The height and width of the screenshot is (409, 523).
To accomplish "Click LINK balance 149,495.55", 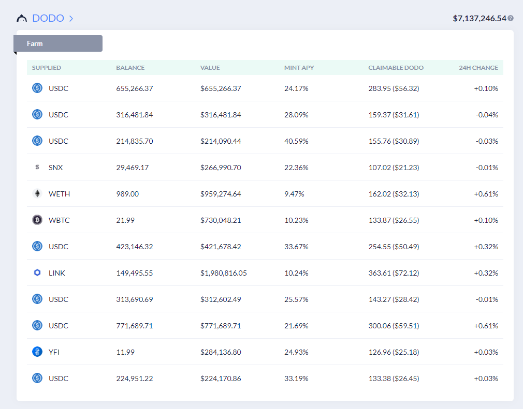I will [135, 273].
